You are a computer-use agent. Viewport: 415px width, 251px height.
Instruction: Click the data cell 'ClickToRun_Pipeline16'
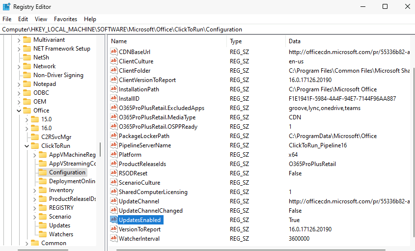[318, 145]
